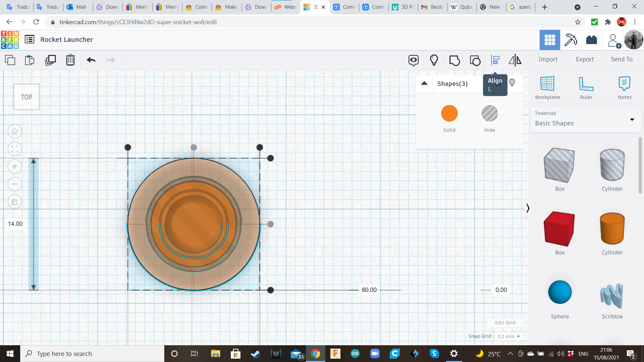The height and width of the screenshot is (362, 644).
Task: Collapse the Shapes(3) inspector panel
Action: pyautogui.click(x=424, y=83)
